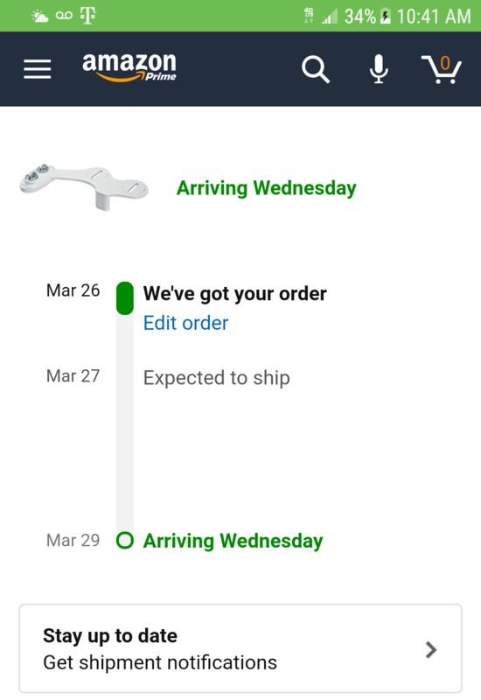The width and height of the screenshot is (481, 700).
Task: Open the hamburger navigation menu
Action: pos(38,69)
